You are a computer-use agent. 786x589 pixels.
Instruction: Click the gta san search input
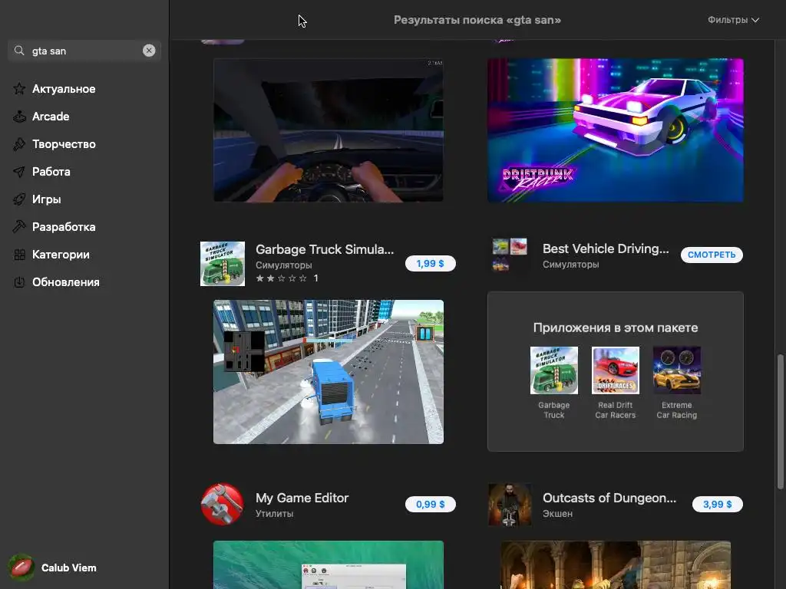pyautogui.click(x=84, y=51)
